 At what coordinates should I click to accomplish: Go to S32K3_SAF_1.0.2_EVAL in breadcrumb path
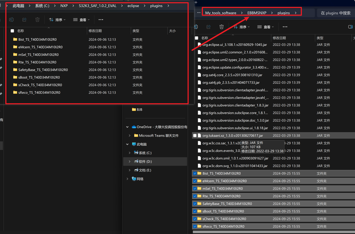(x=98, y=6)
